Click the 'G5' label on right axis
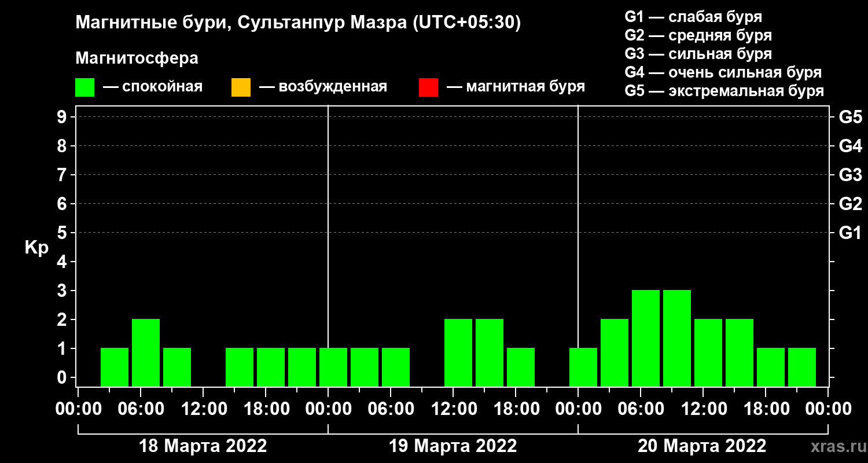This screenshot has height=463, width=868. coord(850,117)
